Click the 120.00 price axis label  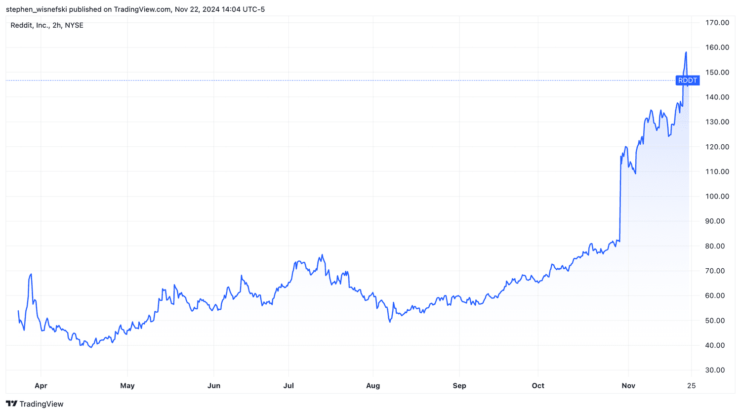[x=717, y=147]
